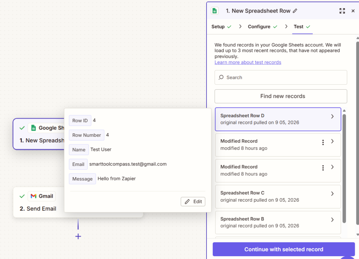Click the magnifier icon in the Search field
Screen dimensions: 359x259
click(x=221, y=77)
